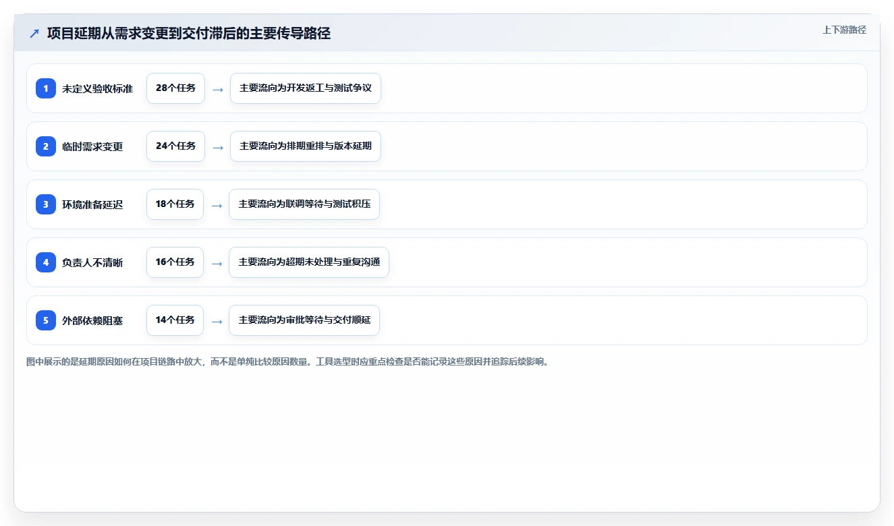Click the arrow after 18个任务

click(217, 205)
